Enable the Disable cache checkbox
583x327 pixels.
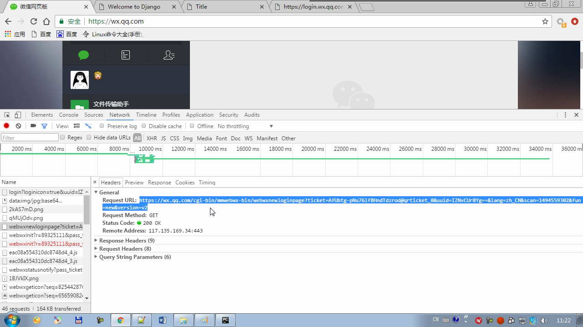pyautogui.click(x=144, y=126)
